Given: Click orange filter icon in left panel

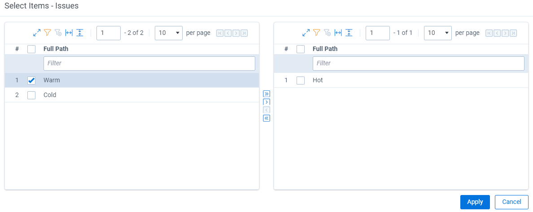Looking at the screenshot, I should tap(48, 33).
